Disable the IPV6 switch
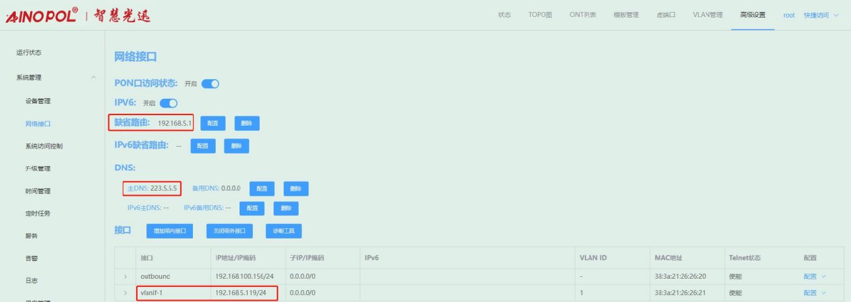This screenshot has height=302, width=851. pos(168,103)
